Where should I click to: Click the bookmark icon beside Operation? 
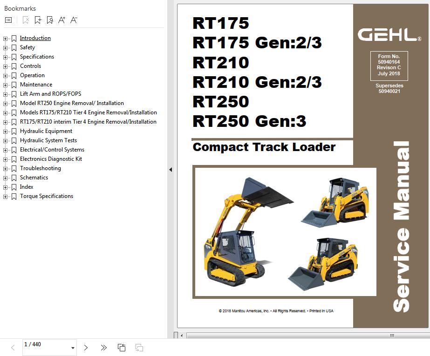pos(14,76)
